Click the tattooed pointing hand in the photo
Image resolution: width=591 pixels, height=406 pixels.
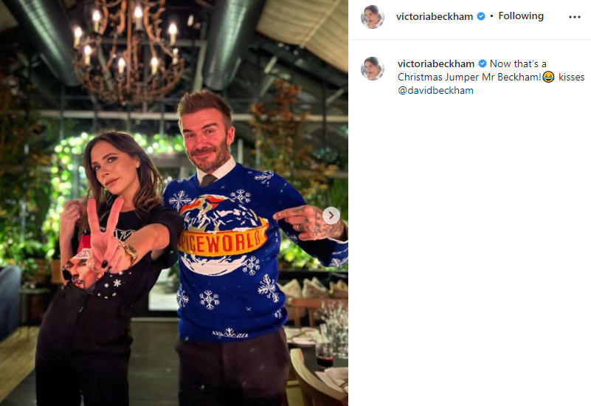click(x=308, y=222)
